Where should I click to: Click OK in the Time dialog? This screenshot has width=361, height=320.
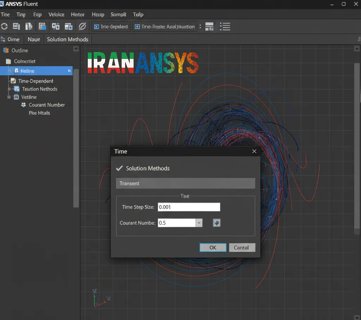pos(213,247)
